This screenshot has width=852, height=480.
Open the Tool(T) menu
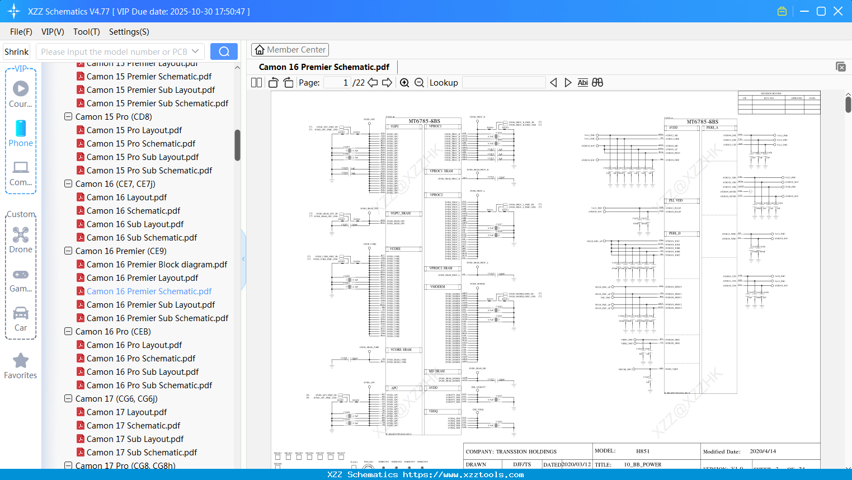click(87, 32)
